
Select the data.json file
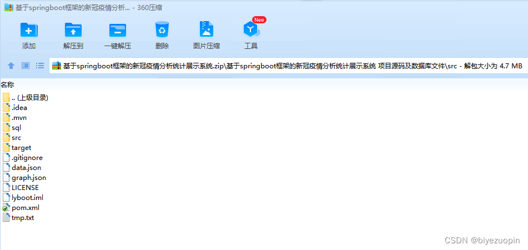[22, 167]
